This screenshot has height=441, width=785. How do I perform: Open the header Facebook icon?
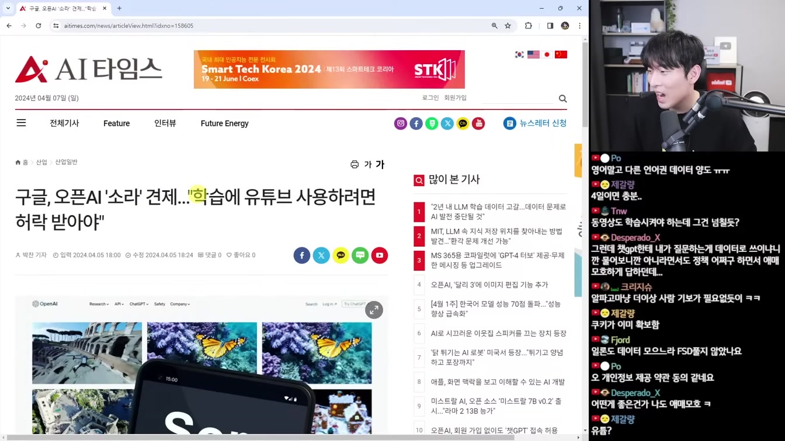pyautogui.click(x=416, y=123)
